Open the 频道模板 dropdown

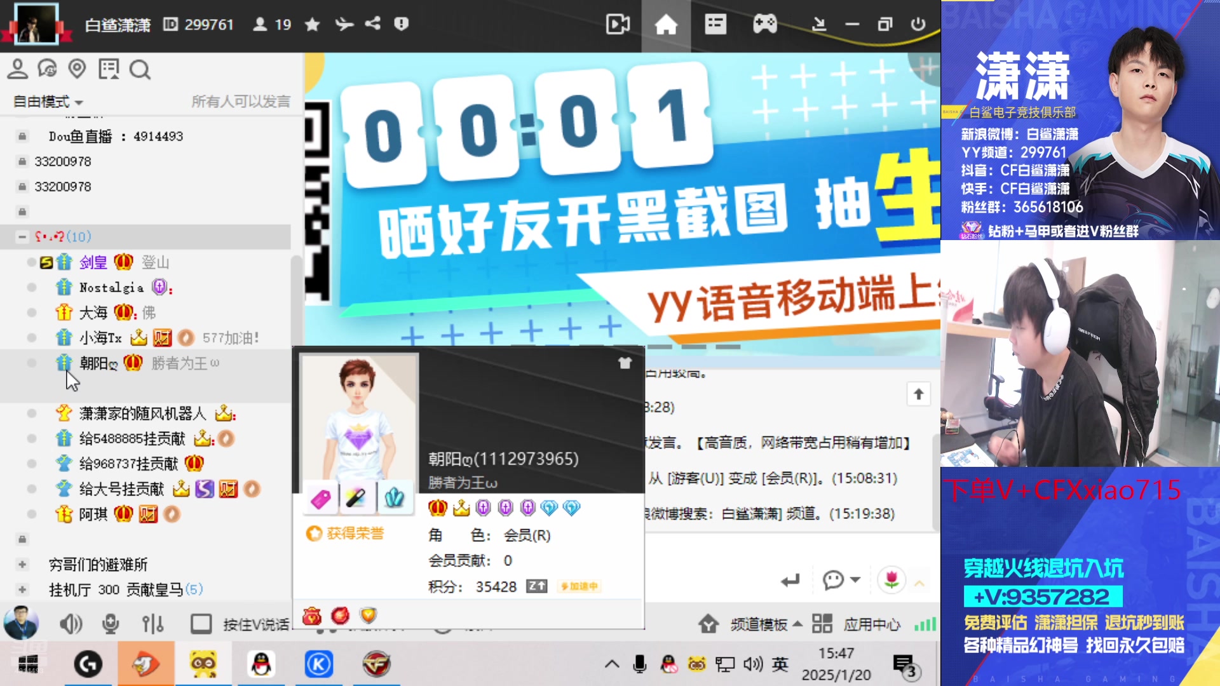[x=766, y=624]
